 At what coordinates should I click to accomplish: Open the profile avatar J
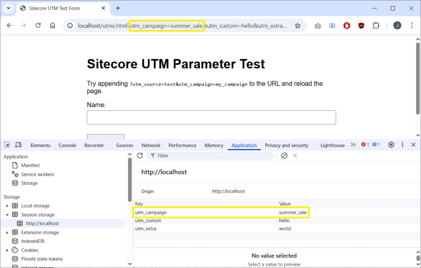coord(398,26)
